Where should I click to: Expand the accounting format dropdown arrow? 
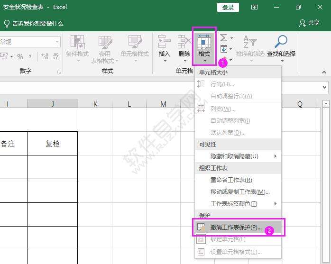click(x=11, y=56)
